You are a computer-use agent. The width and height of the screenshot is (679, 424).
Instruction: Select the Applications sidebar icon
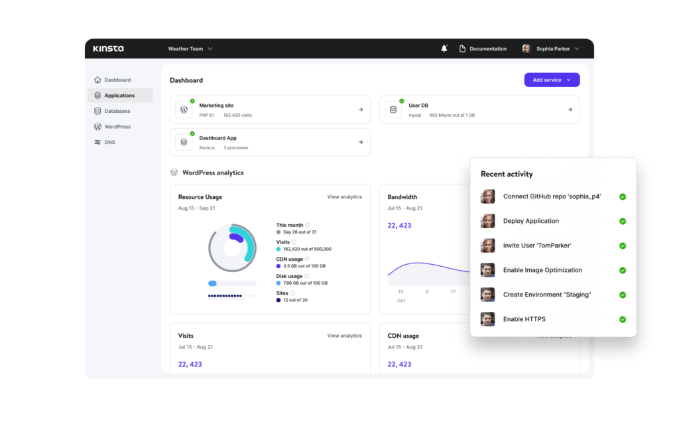click(98, 95)
